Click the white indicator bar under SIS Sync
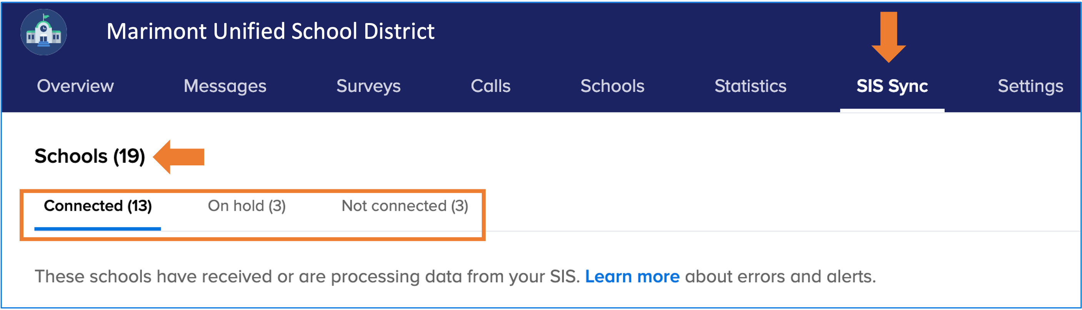This screenshot has height=310, width=1082. [x=892, y=110]
